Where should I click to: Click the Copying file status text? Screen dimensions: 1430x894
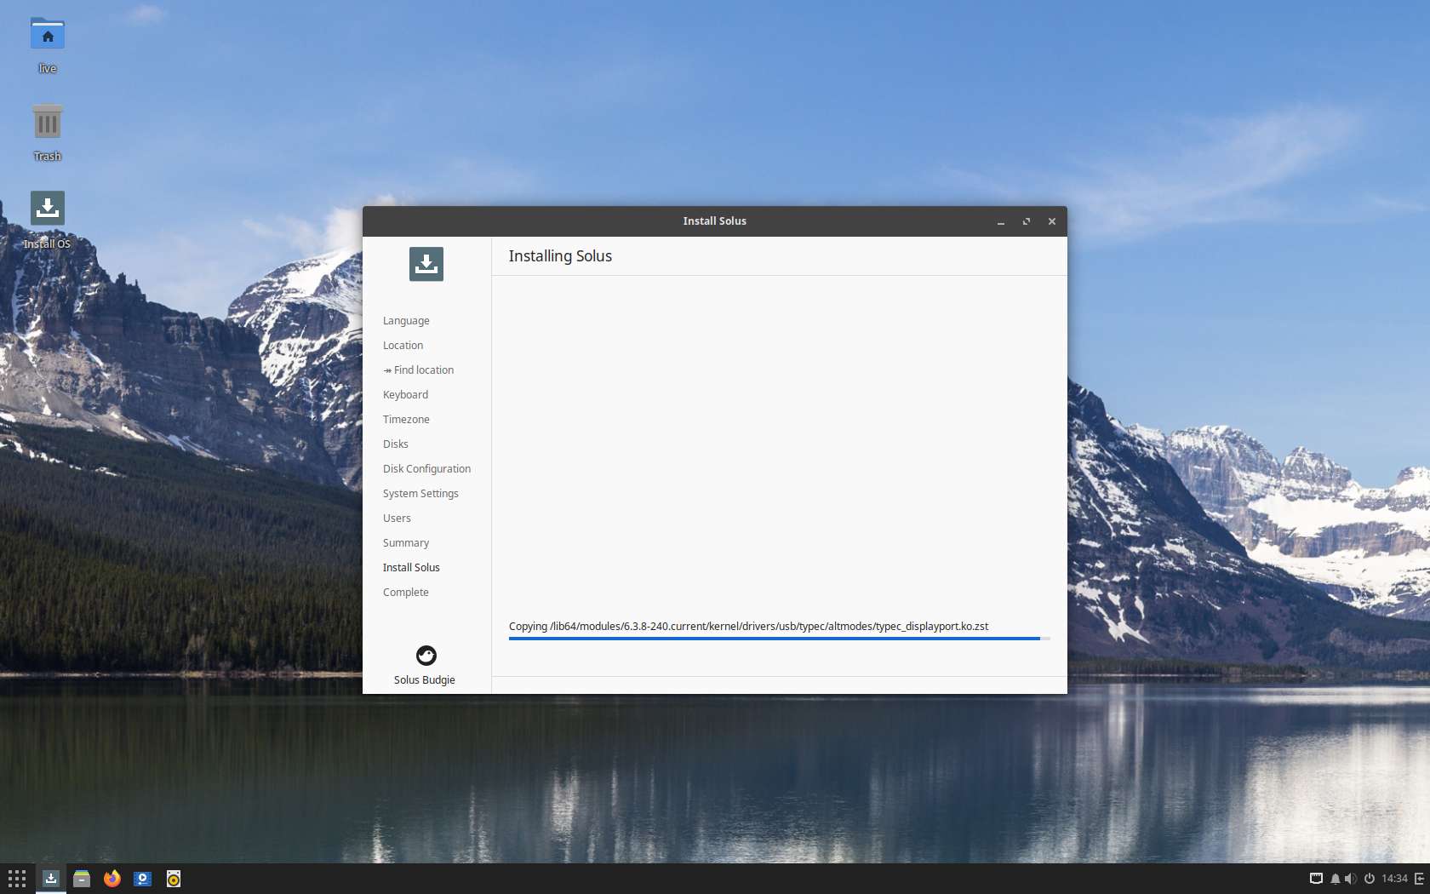point(749,627)
